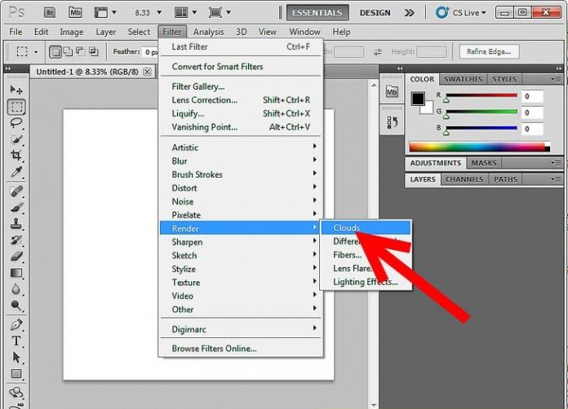Screen dimensions: 568x409
Task: Enable Add to selection mode
Action: click(69, 52)
